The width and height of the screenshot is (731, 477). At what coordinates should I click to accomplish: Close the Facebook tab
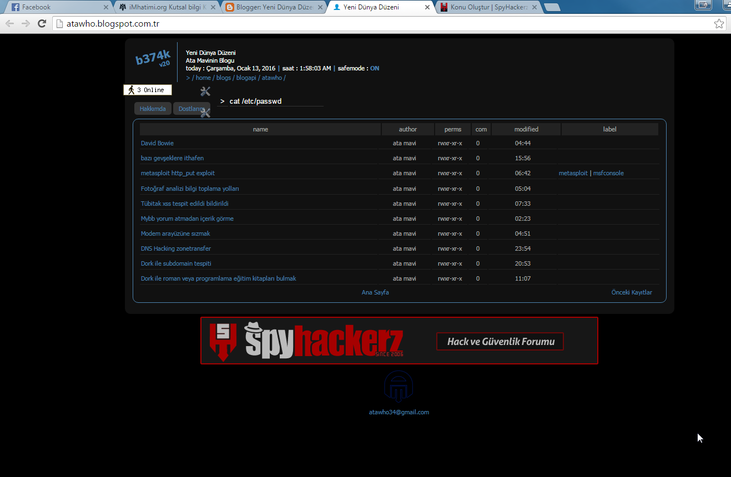[106, 7]
